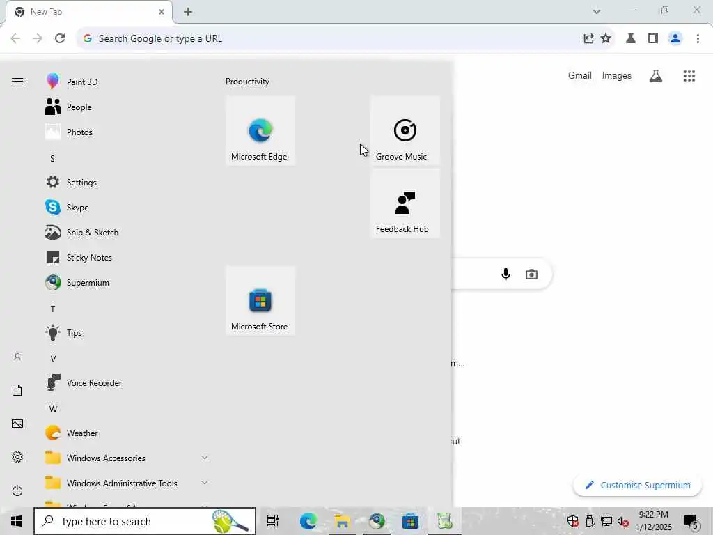The height and width of the screenshot is (535, 713).
Task: Open the notification center icon
Action: pyautogui.click(x=691, y=522)
